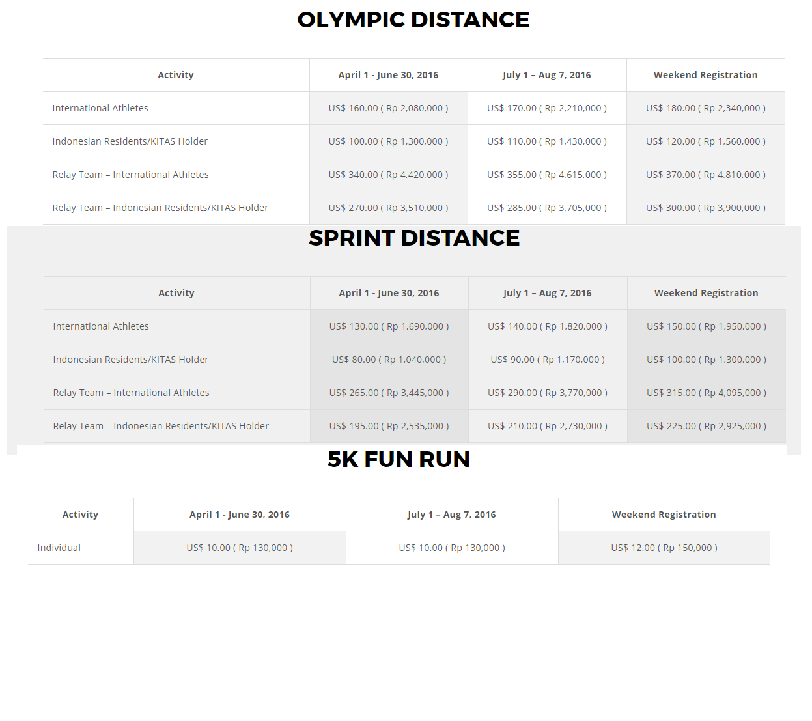
Task: Select Olympic price US$ 170.00 ( Rp 2,210,000 )
Action: tap(547, 108)
